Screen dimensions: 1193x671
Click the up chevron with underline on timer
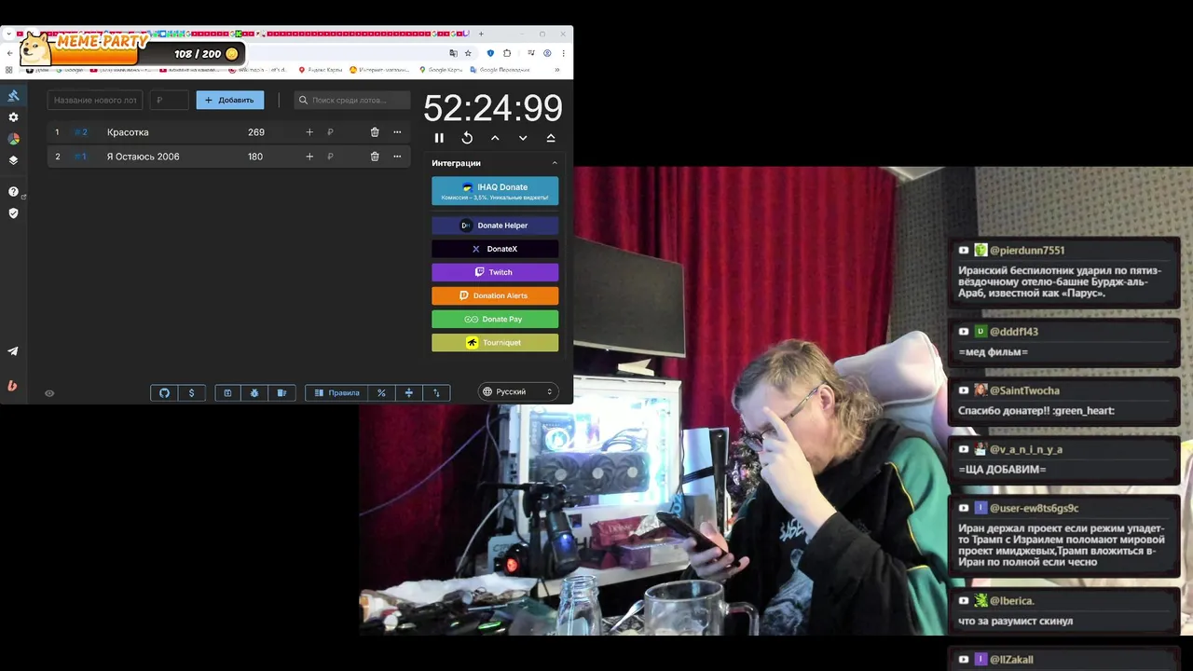pyautogui.click(x=551, y=138)
